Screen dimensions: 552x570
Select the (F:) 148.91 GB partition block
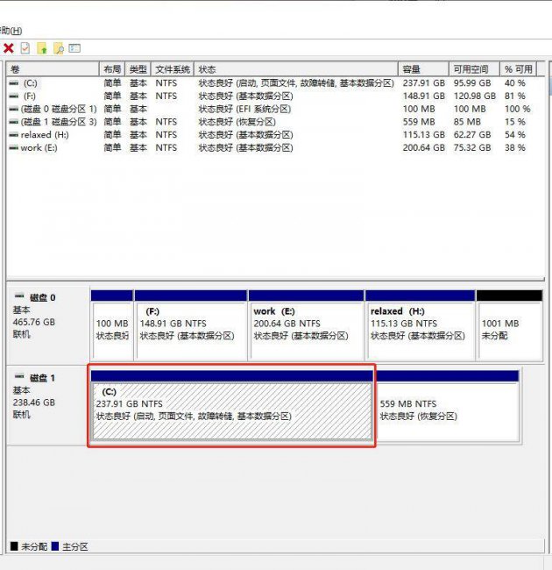191,325
